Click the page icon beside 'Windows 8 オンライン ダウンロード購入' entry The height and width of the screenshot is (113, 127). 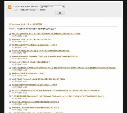pyautogui.click(x=10, y=39)
